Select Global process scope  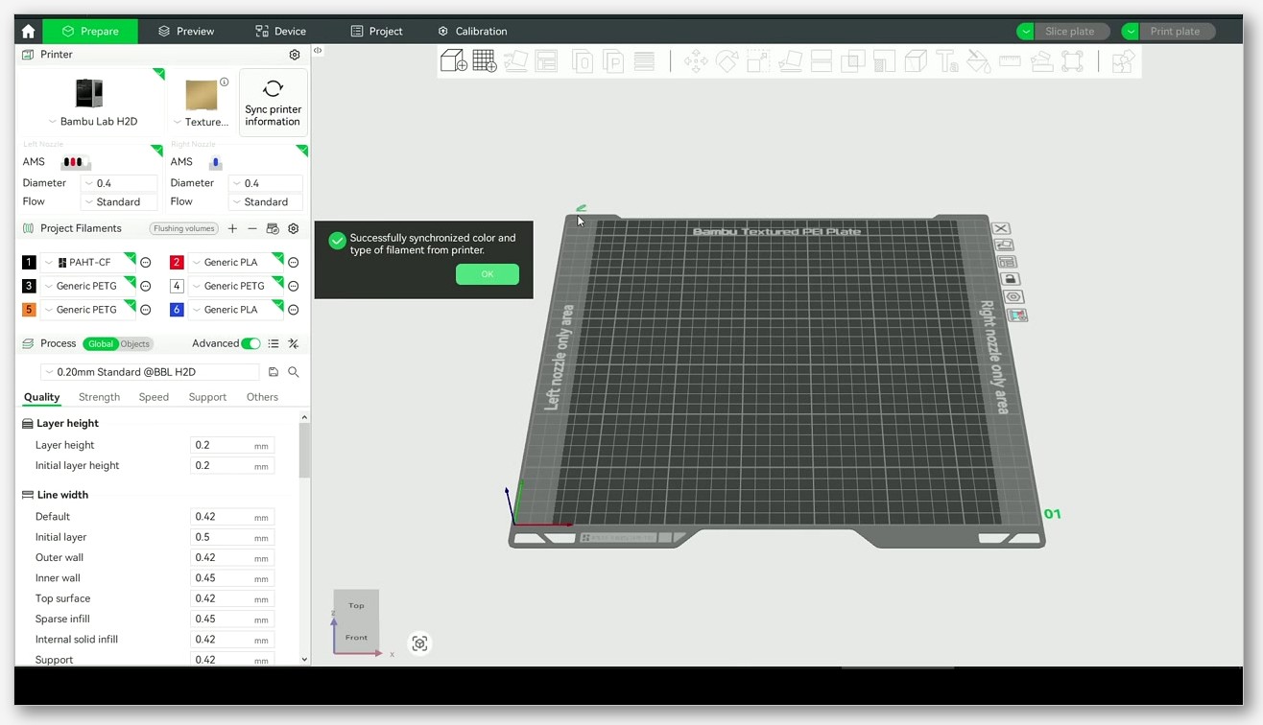100,344
